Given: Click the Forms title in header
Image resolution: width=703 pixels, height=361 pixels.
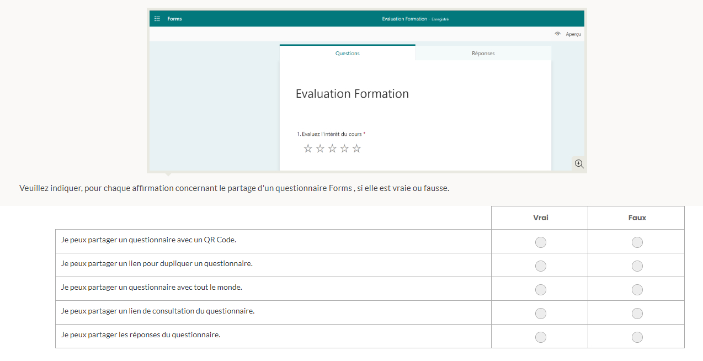Looking at the screenshot, I should point(174,19).
